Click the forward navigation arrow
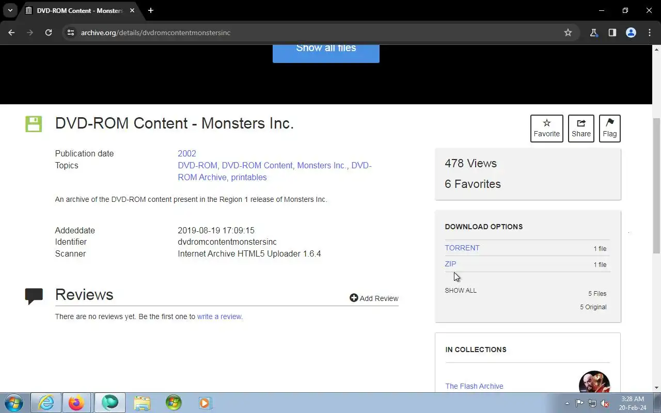 pyautogui.click(x=30, y=33)
